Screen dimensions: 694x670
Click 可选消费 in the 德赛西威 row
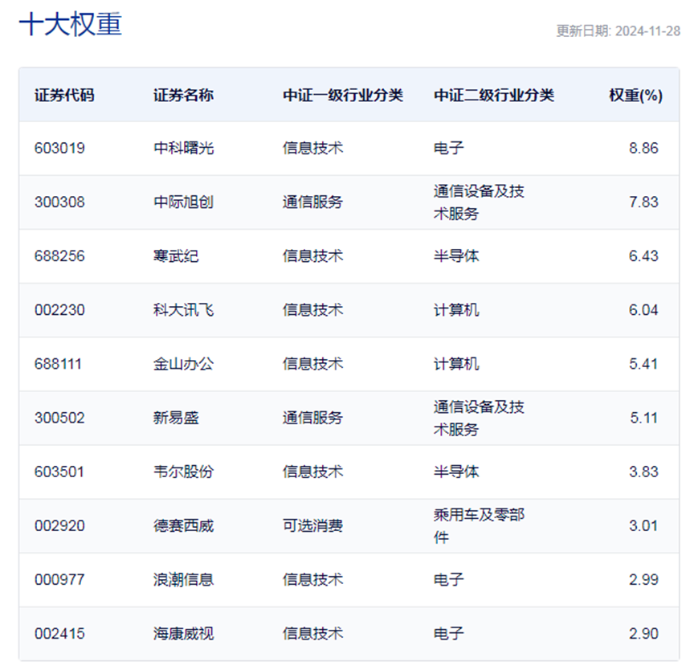click(x=313, y=525)
